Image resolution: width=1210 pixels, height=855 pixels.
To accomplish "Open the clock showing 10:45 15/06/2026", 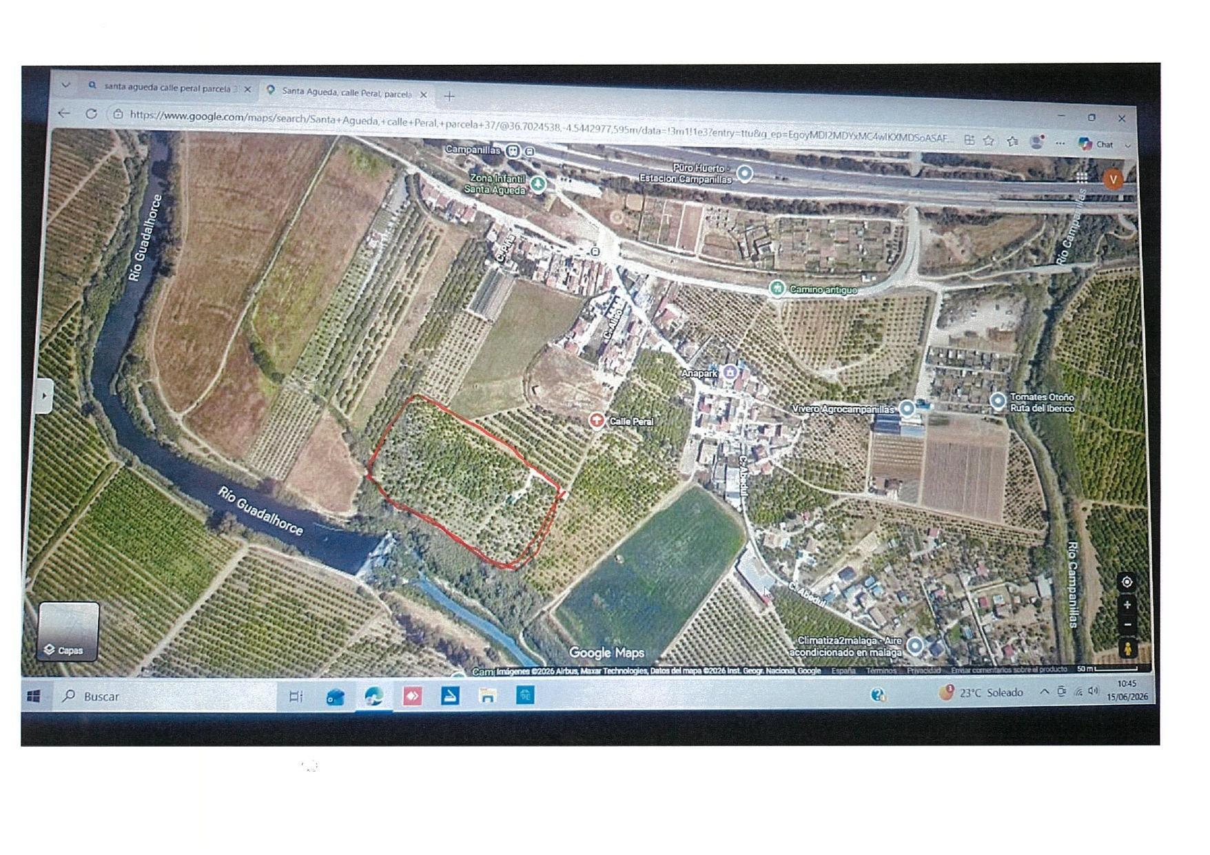I will pyautogui.click(x=1127, y=690).
